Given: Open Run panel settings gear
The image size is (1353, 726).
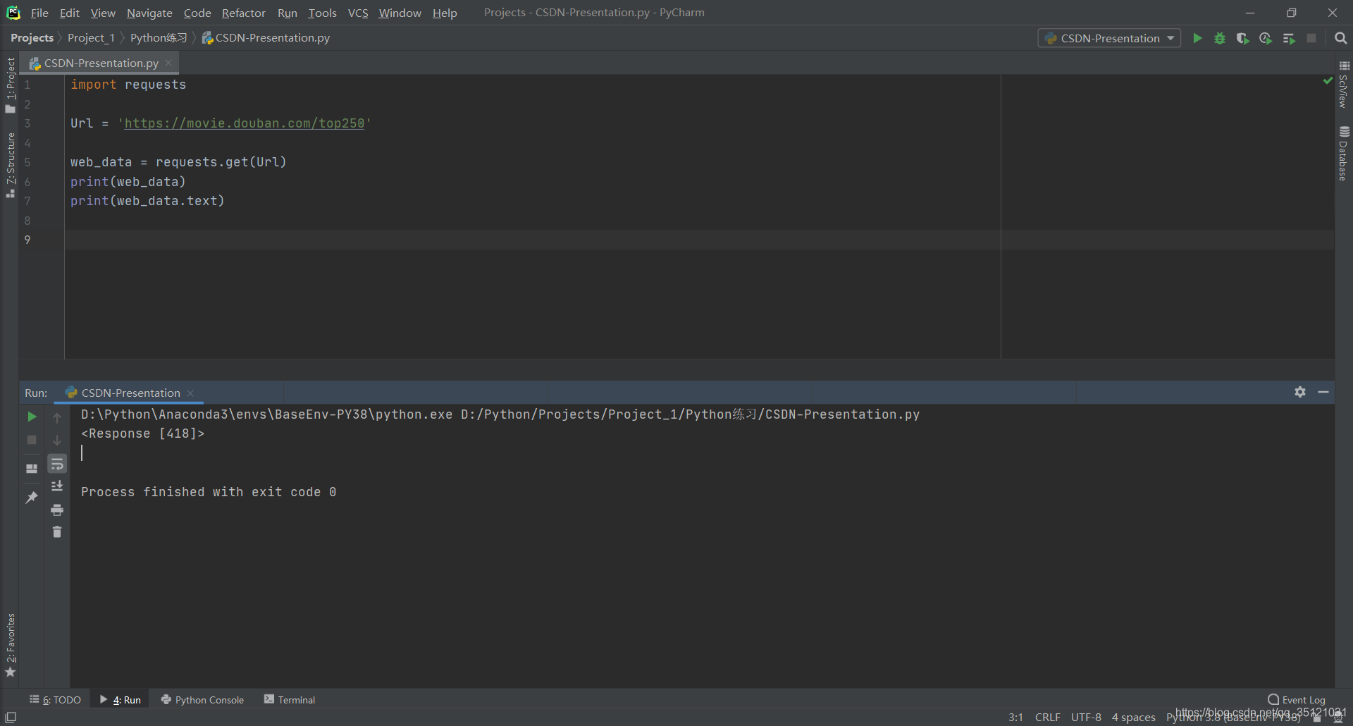Looking at the screenshot, I should pos(1300,392).
